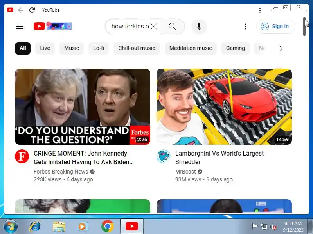Launch Google Chrome from the taskbar
313x234 pixels.
coord(107,227)
